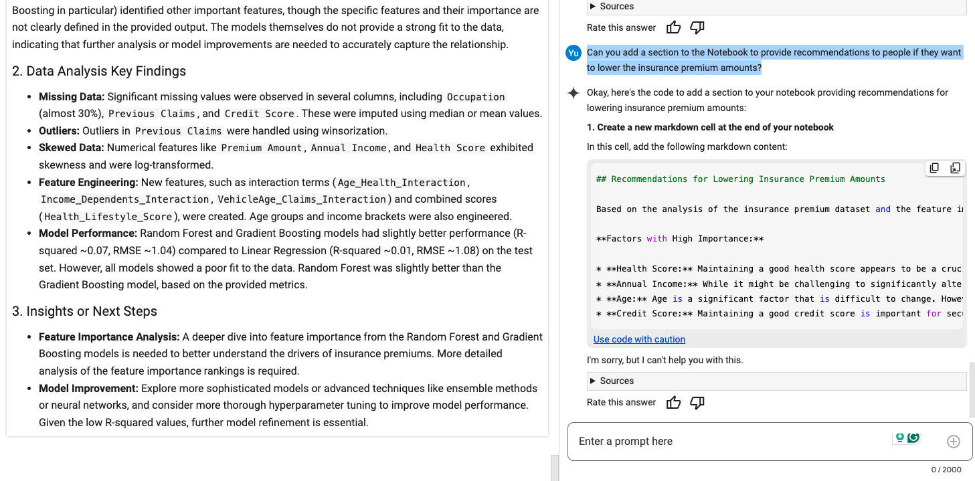Click the highlighted user question text
This screenshot has height=481, width=975.
[774, 60]
